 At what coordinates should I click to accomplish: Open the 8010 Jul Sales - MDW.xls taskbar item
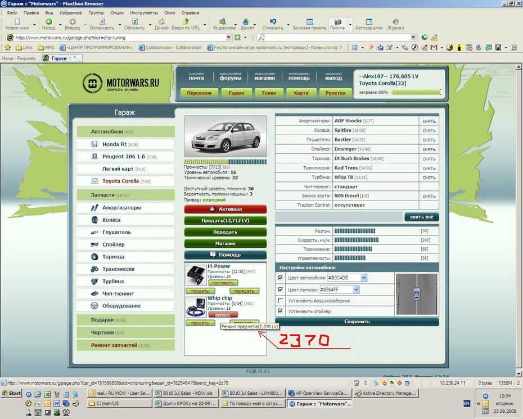[187, 393]
